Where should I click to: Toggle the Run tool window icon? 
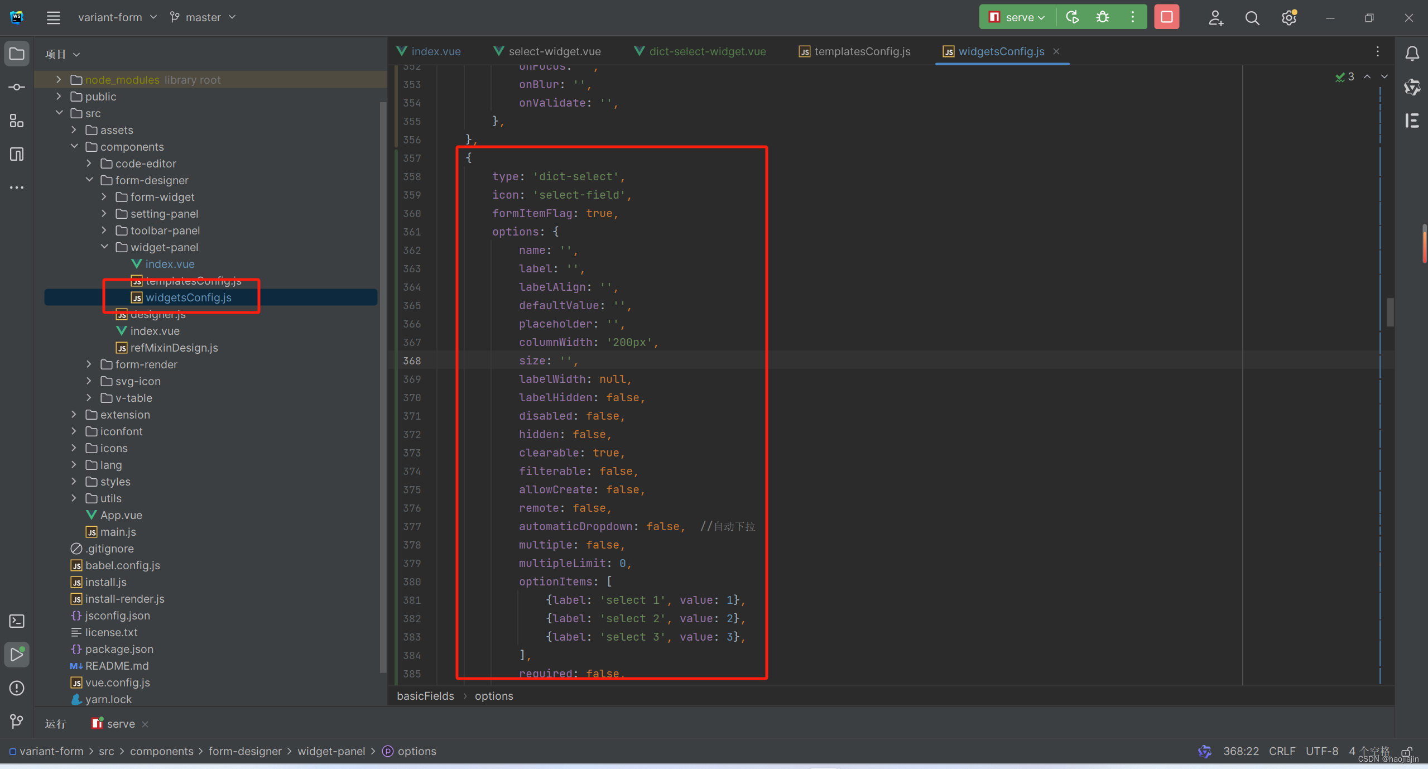tap(17, 655)
